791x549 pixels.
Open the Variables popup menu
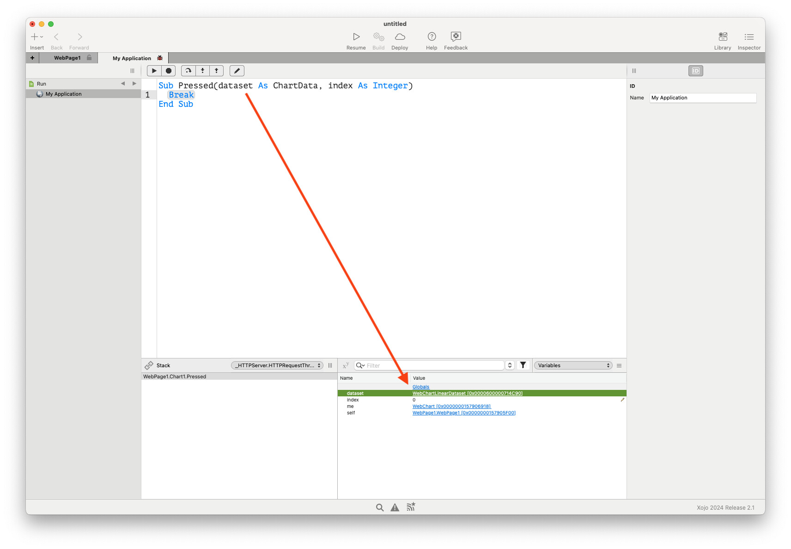point(573,365)
